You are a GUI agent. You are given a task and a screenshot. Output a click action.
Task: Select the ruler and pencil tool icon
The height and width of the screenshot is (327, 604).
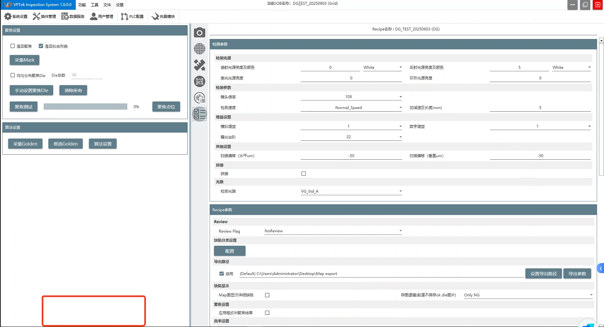coord(199,65)
